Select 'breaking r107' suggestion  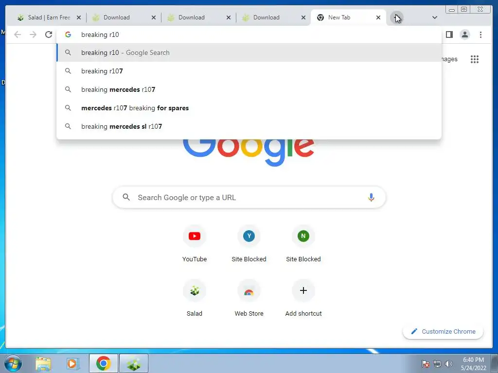249,71
